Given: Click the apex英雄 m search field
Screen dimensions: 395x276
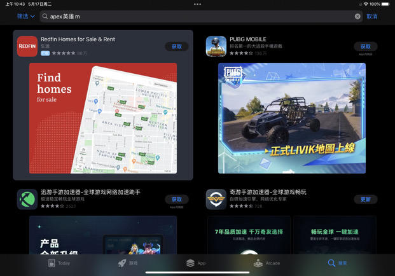Looking at the screenshot, I should 201,17.
